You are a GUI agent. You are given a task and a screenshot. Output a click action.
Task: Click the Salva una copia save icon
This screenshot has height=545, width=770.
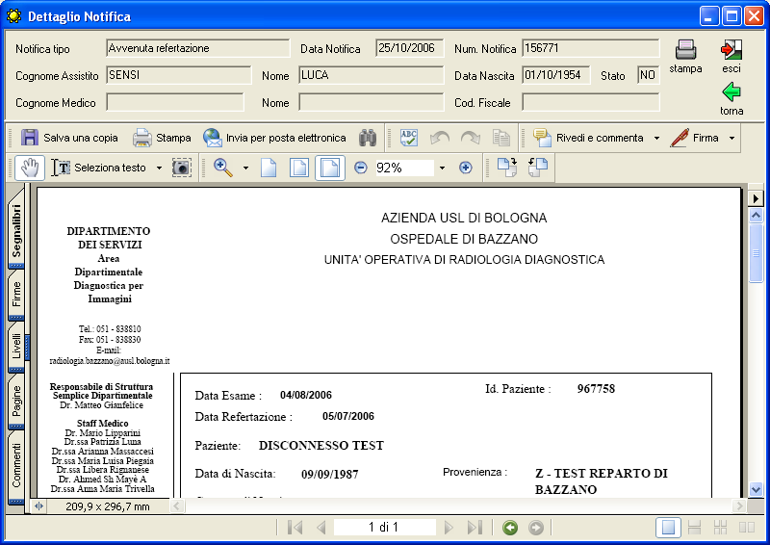[30, 138]
